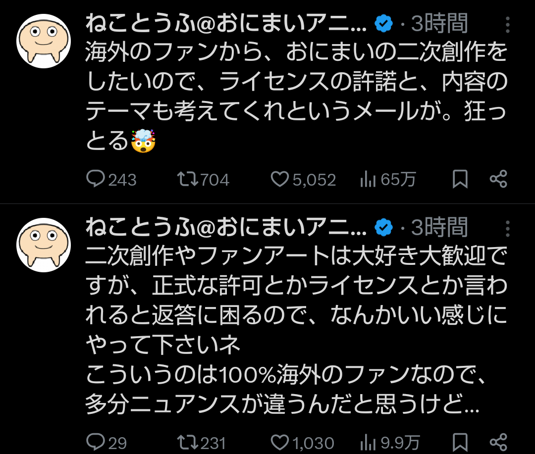Reply to the second tweet with 29 replies
Viewport: 535px width, 454px height.
[95, 442]
